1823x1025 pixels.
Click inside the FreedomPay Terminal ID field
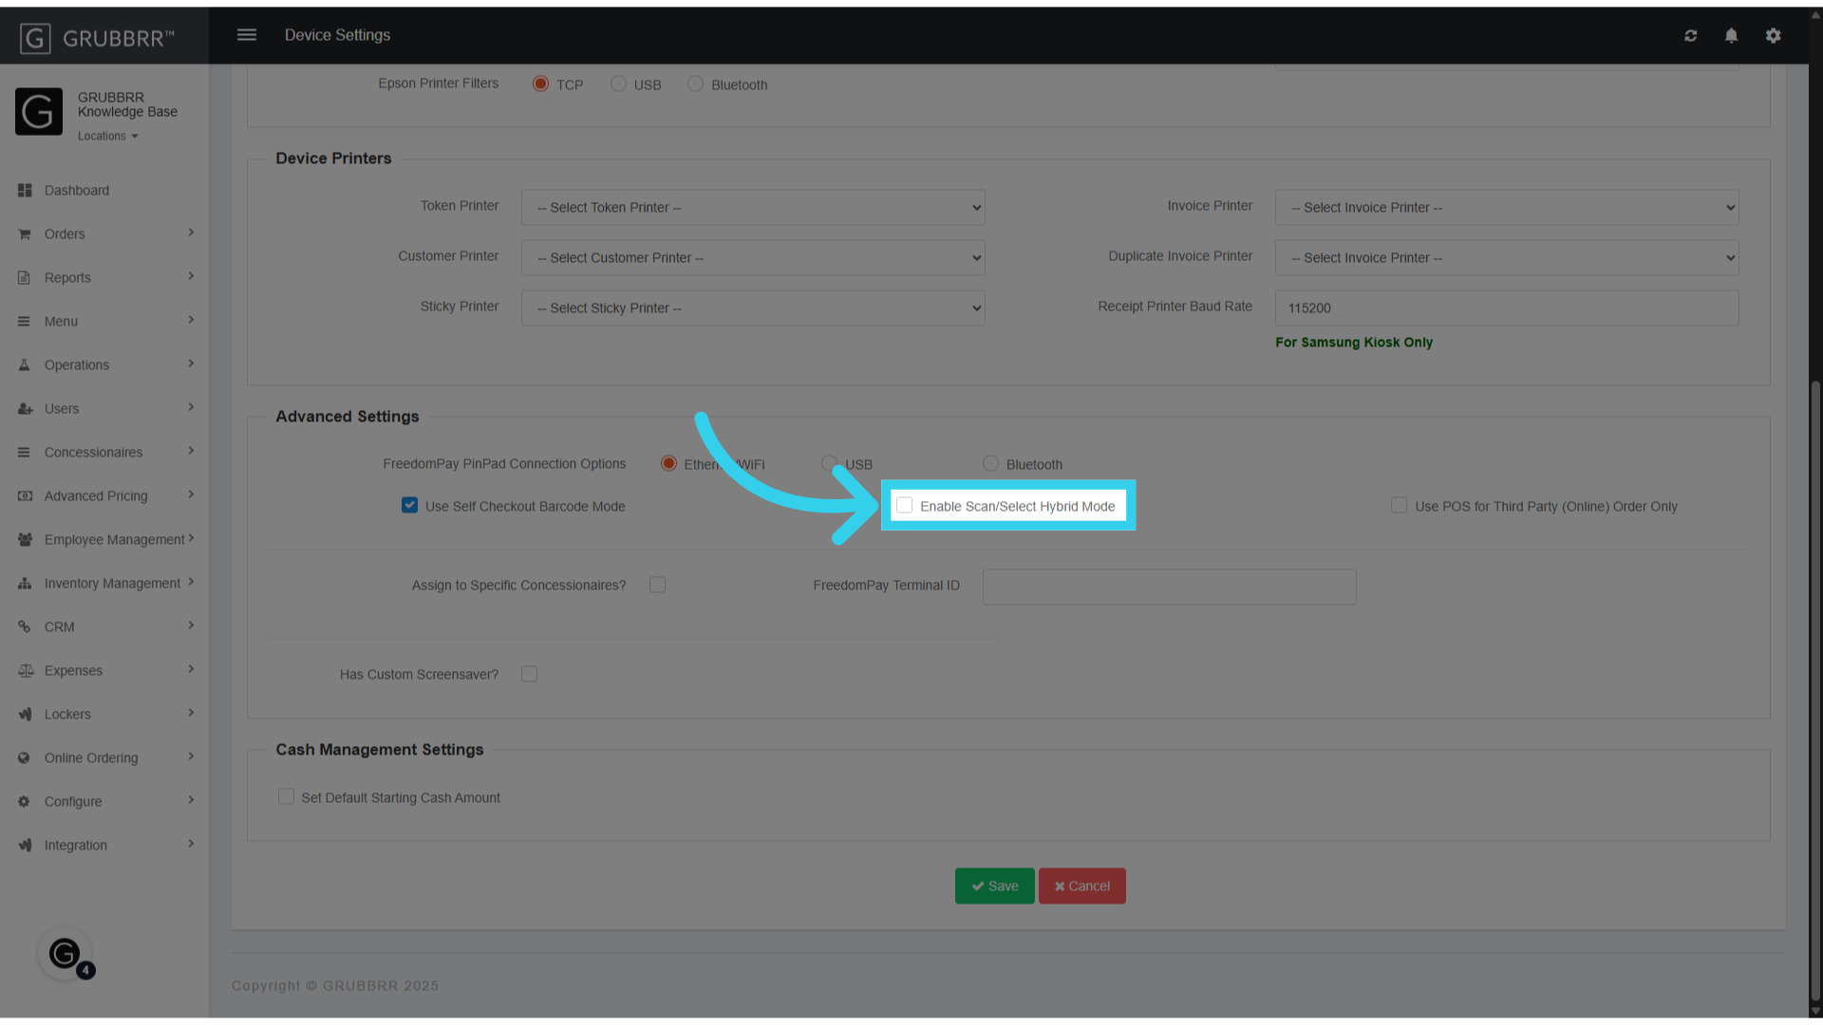click(1168, 587)
